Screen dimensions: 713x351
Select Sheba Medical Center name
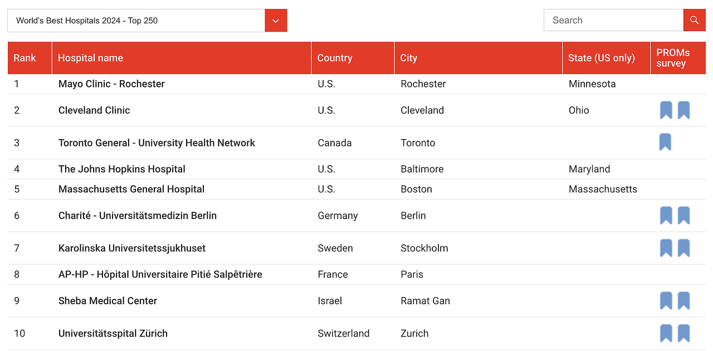[x=108, y=301]
